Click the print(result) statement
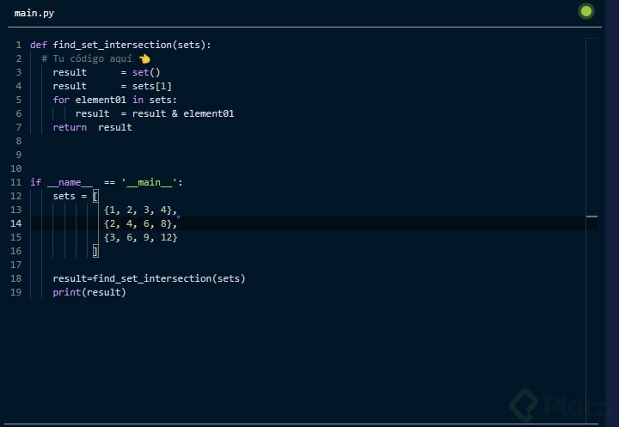 (89, 292)
